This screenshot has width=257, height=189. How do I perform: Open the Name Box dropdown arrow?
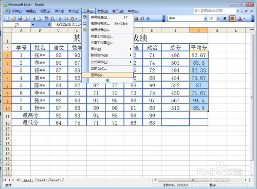tap(33, 25)
